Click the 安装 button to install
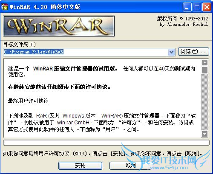The height and width of the screenshot is (174, 213). click(x=80, y=166)
